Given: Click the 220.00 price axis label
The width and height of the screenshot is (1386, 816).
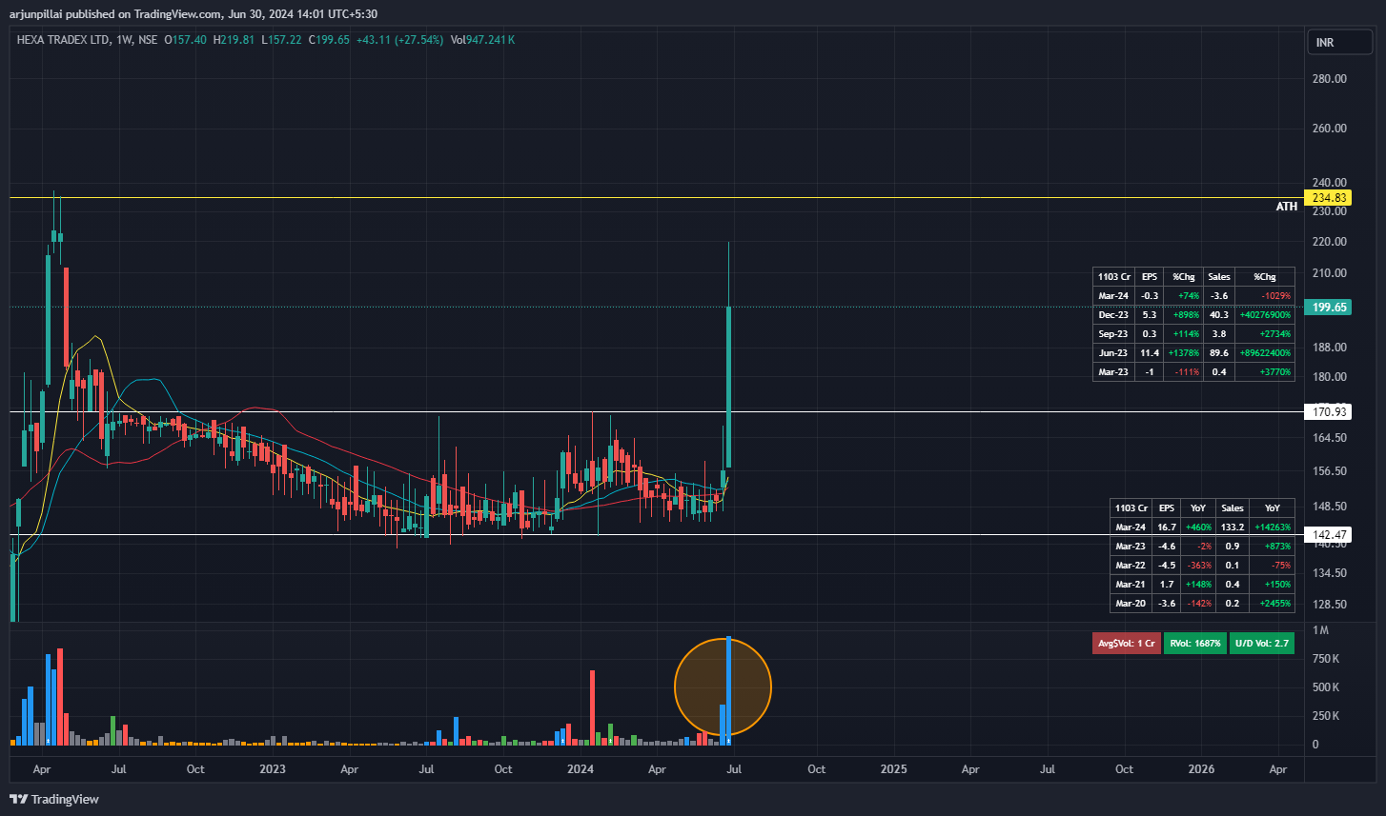Looking at the screenshot, I should (1329, 242).
